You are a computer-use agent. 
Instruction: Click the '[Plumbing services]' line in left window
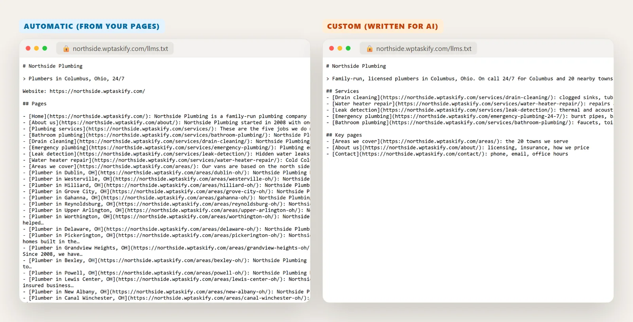click(x=166, y=129)
